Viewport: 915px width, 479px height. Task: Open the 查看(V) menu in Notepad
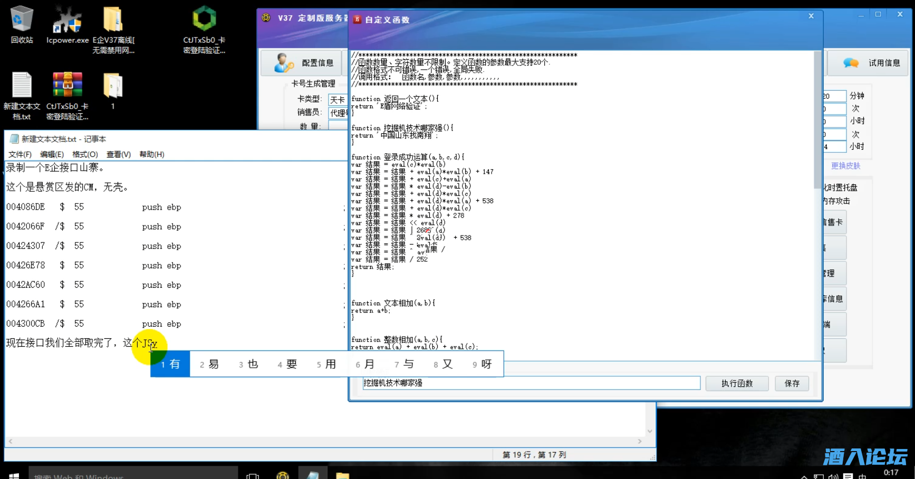click(119, 154)
